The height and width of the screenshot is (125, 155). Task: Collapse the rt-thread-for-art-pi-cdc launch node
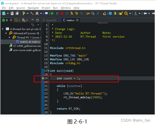click(x=2, y=29)
